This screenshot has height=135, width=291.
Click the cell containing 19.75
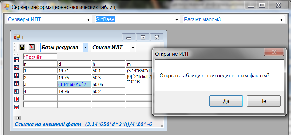pyautogui.click(x=74, y=77)
